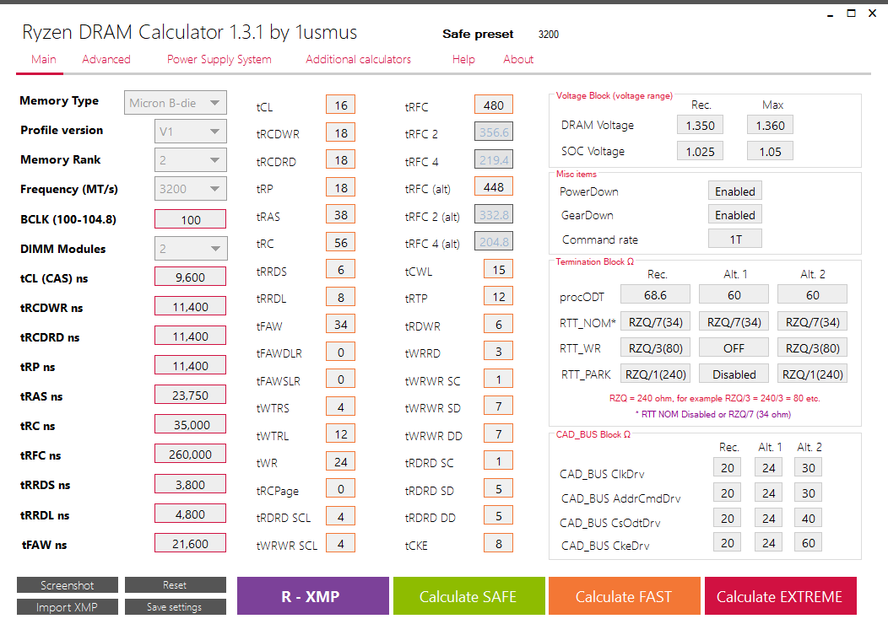Click the Save settings button
The height and width of the screenshot is (635, 888).
[175, 606]
